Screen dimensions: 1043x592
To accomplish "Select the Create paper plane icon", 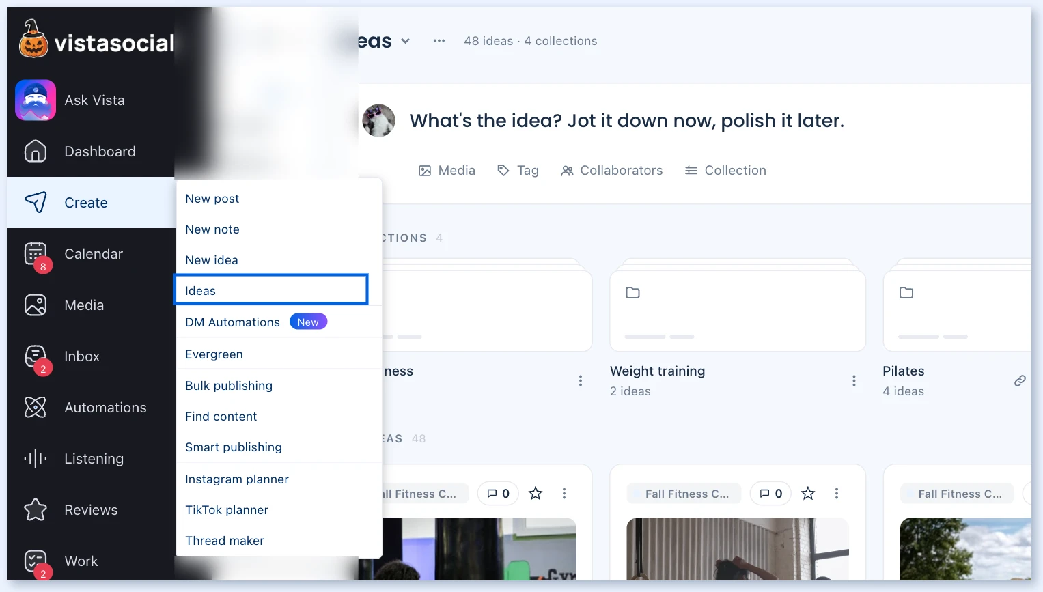I will (36, 202).
